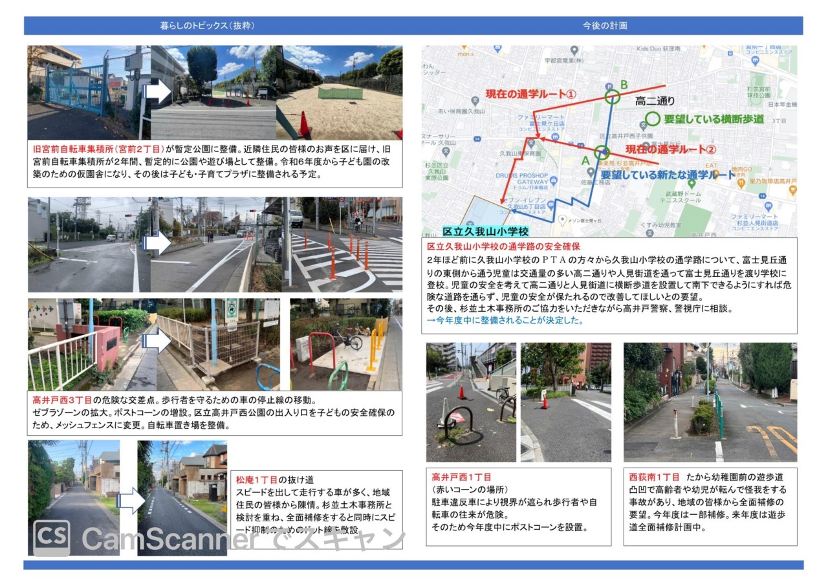Click the 高二通り street label
Image resolution: width=828 pixels, height=586 pixels.
(x=655, y=101)
